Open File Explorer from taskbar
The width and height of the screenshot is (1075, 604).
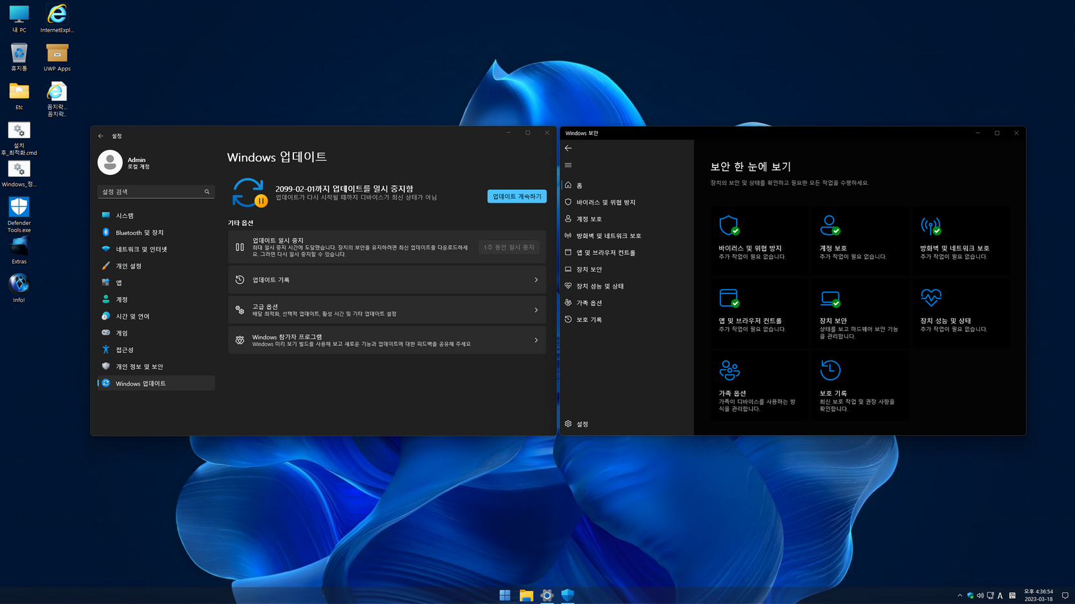[527, 595]
